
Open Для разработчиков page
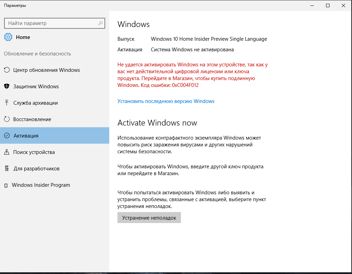tap(55, 169)
